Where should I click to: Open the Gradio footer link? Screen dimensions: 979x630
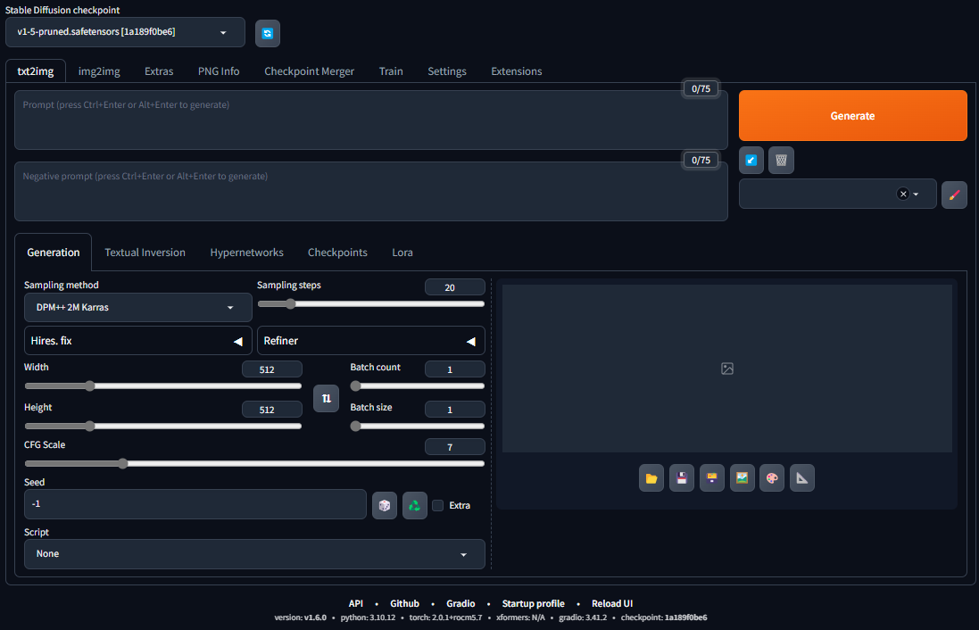click(x=460, y=603)
